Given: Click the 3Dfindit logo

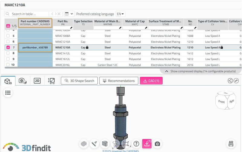Looking at the screenshot, I should click(27, 147).
